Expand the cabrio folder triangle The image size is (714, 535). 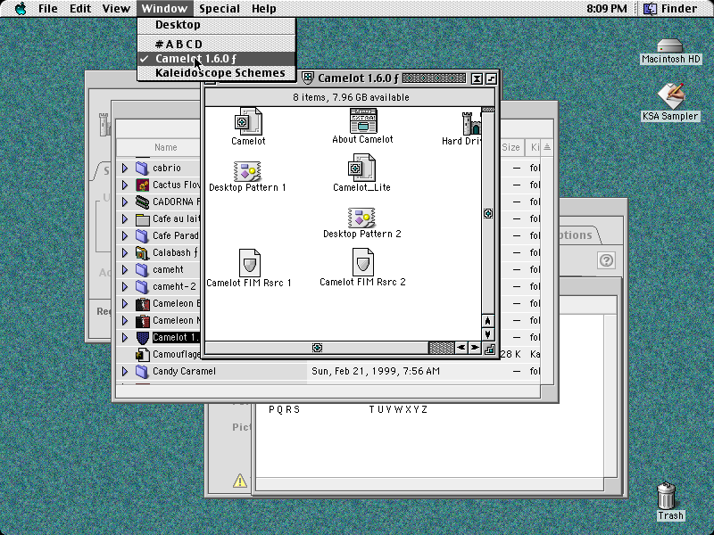[125, 168]
